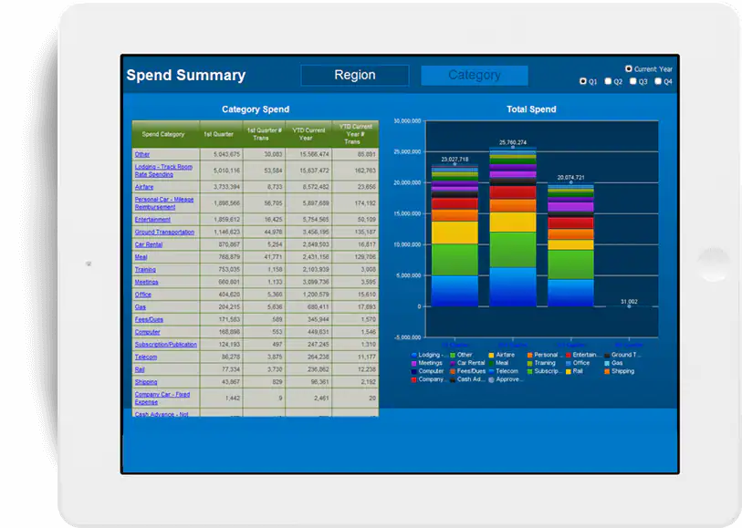Click the Car Rental legend color square
Image resolution: width=742 pixels, height=528 pixels.
pos(452,364)
